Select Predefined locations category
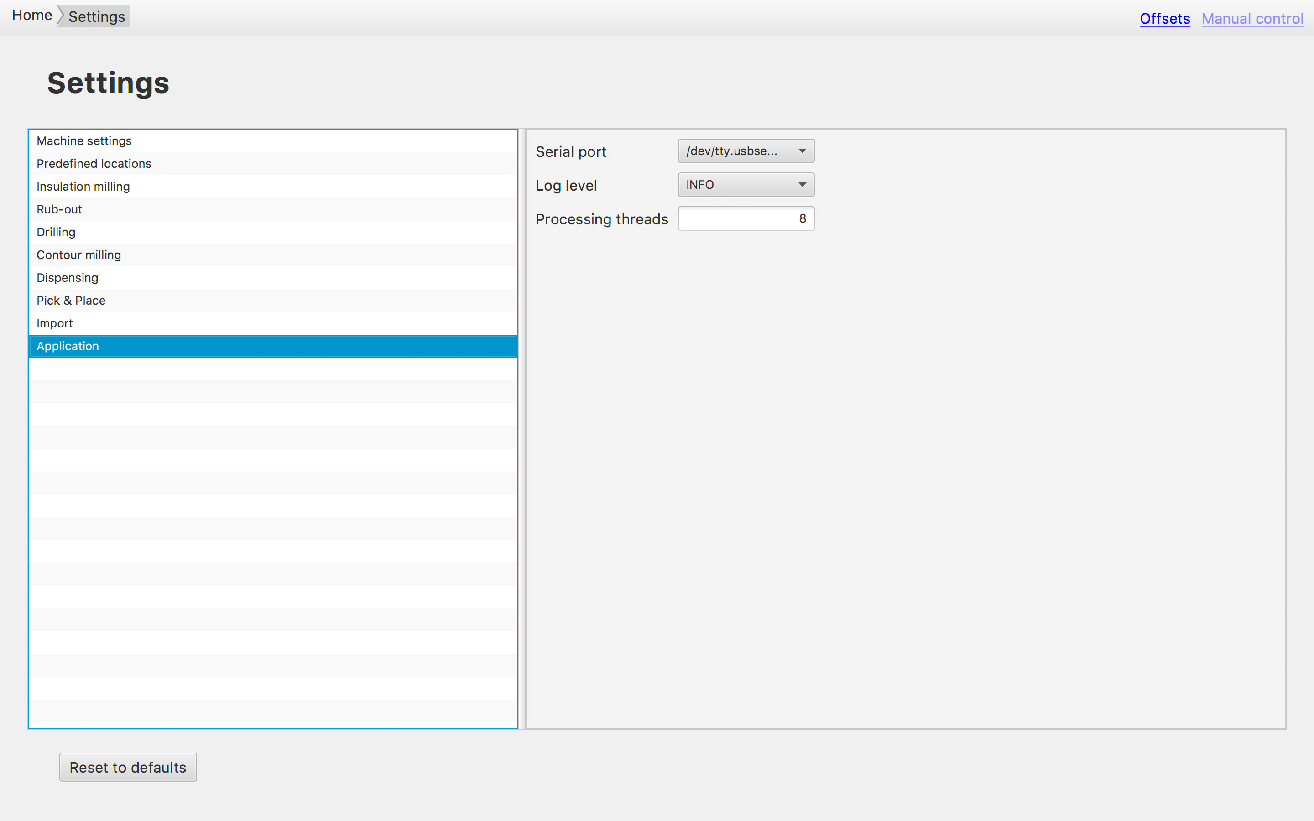 273,163
